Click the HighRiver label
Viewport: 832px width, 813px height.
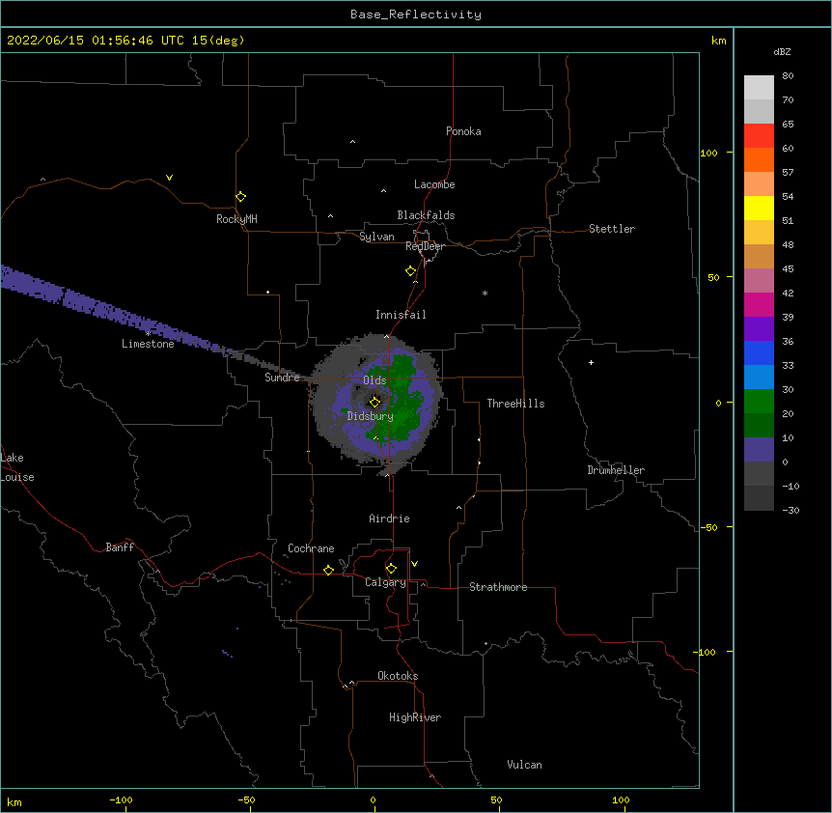(415, 717)
